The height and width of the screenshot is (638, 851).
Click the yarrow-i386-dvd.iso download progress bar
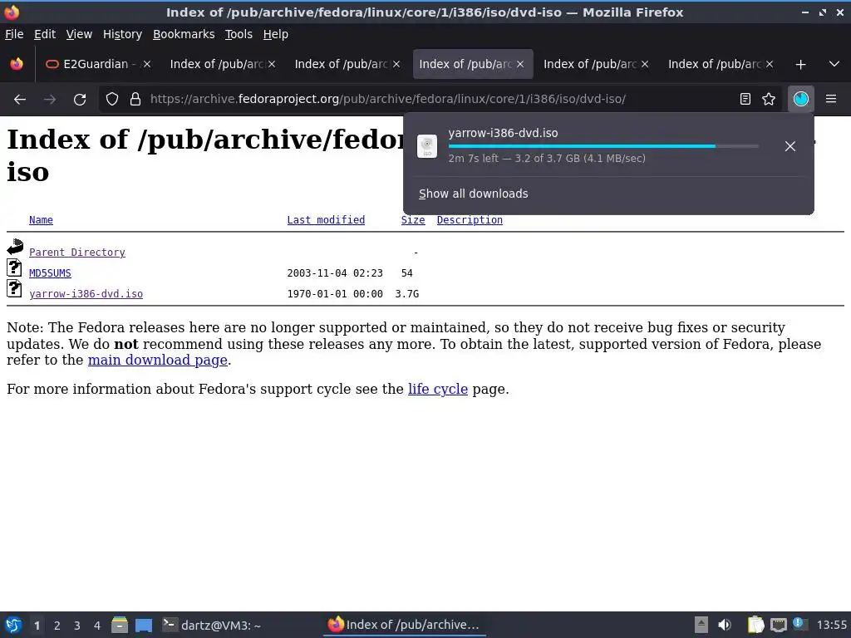click(603, 146)
